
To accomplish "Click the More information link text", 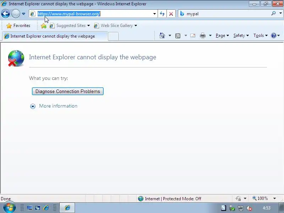I will (58, 106).
